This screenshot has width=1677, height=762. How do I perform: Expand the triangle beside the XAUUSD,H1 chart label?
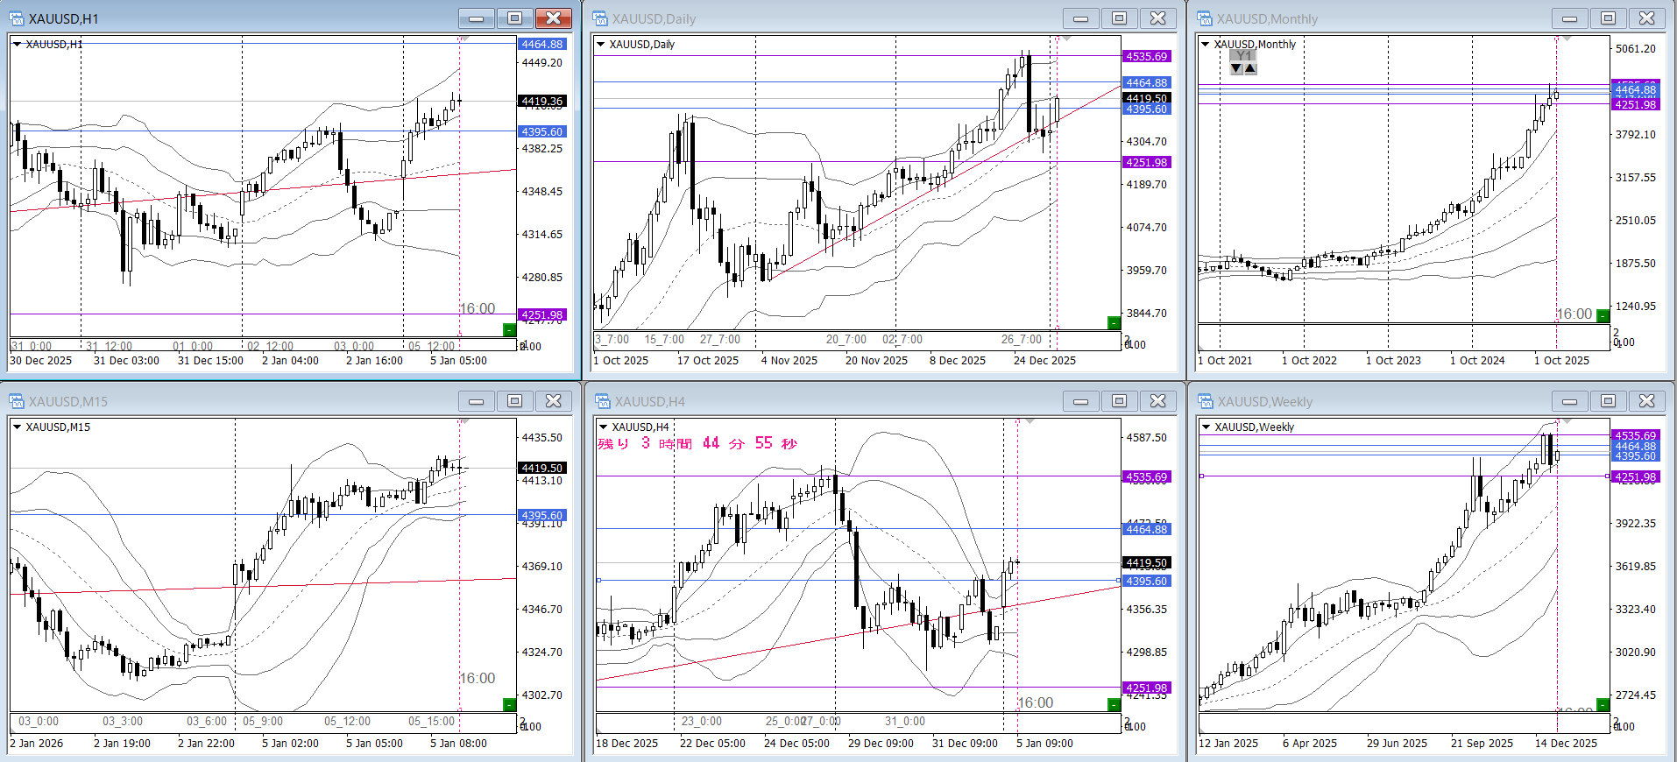(18, 44)
